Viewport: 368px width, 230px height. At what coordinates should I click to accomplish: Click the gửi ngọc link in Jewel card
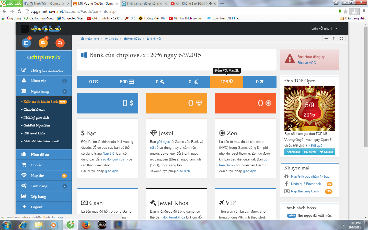pyautogui.click(x=163, y=142)
